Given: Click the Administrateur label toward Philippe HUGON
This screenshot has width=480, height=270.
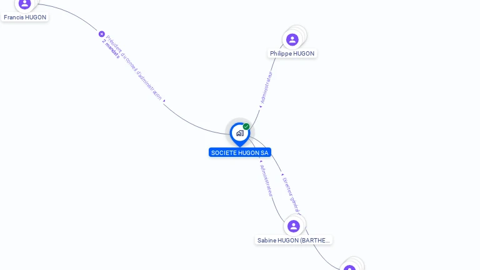Looking at the screenshot, I should coord(266,87).
